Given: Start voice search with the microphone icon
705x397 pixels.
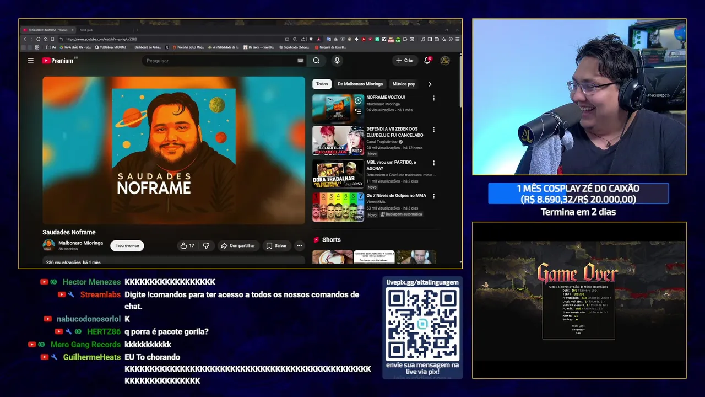Looking at the screenshot, I should 337,61.
